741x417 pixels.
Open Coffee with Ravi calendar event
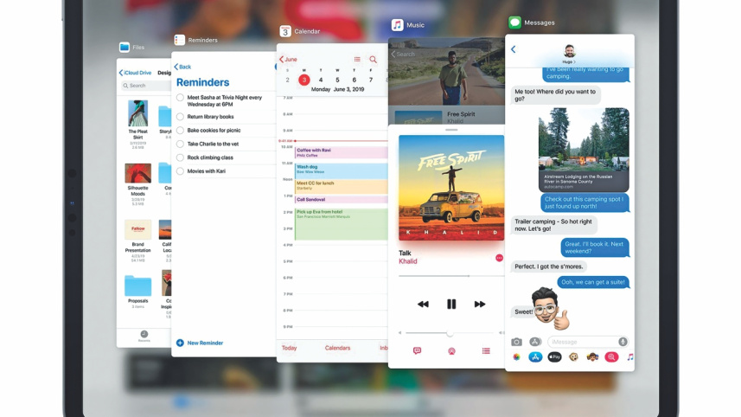tap(342, 152)
